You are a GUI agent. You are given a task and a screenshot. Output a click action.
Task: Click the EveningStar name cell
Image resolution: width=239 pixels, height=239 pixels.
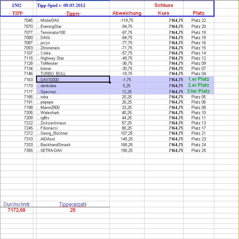click(x=73, y=26)
